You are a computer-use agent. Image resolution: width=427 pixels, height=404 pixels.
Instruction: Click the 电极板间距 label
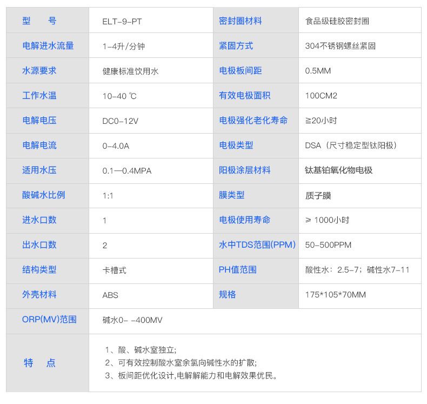(240, 71)
